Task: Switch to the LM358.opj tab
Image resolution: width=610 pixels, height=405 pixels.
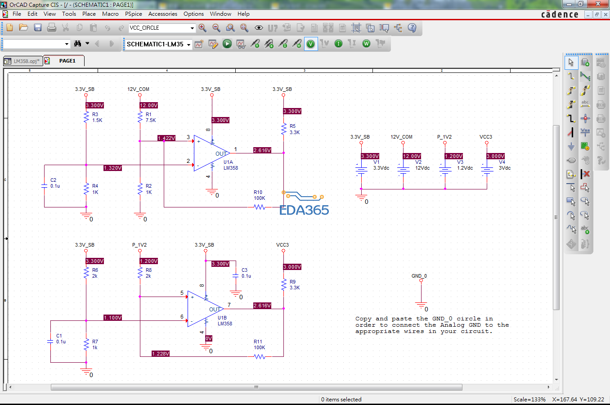Action: click(x=22, y=61)
